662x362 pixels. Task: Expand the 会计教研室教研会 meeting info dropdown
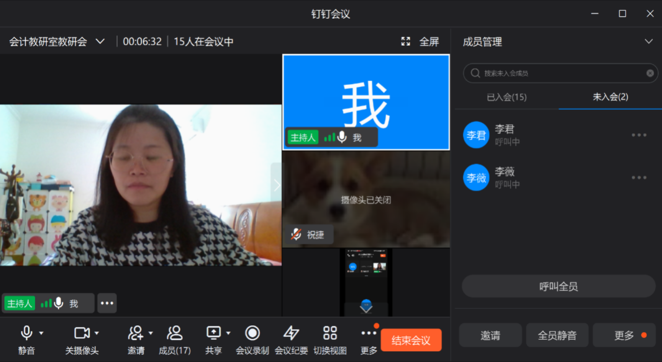tap(100, 41)
